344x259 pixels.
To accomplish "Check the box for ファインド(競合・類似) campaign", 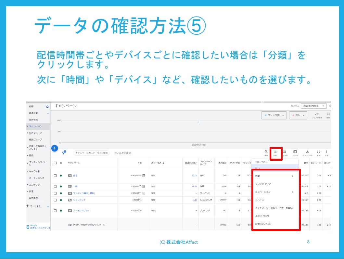I will (55, 193).
